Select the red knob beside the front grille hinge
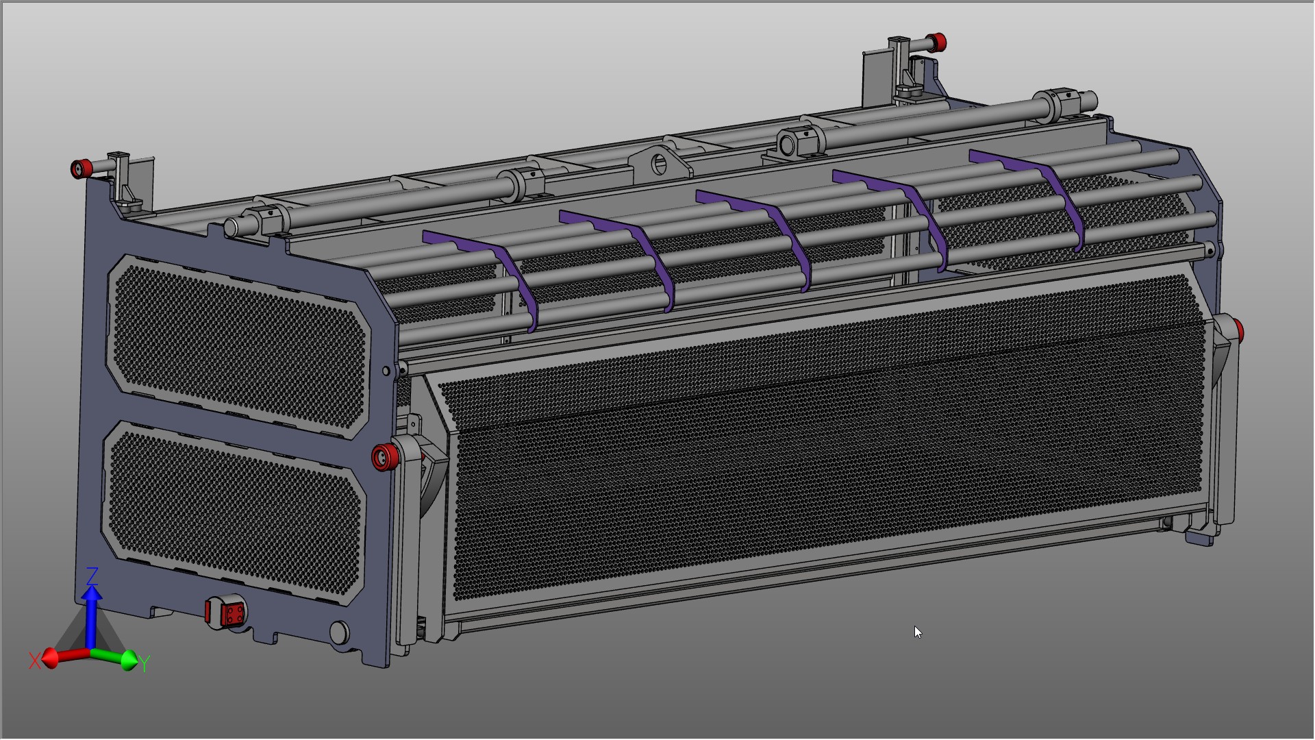The width and height of the screenshot is (1315, 740). click(386, 456)
